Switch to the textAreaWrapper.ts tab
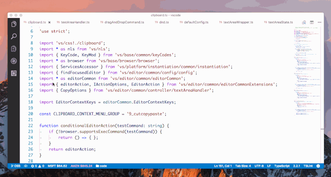331x177 pixels. point(236,22)
